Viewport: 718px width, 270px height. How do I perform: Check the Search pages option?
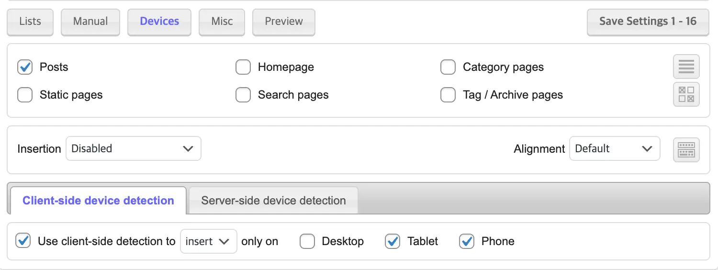(243, 95)
